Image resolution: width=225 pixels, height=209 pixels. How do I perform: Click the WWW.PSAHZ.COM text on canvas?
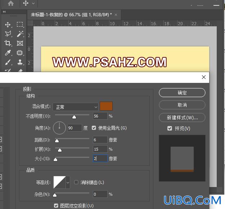(109, 62)
